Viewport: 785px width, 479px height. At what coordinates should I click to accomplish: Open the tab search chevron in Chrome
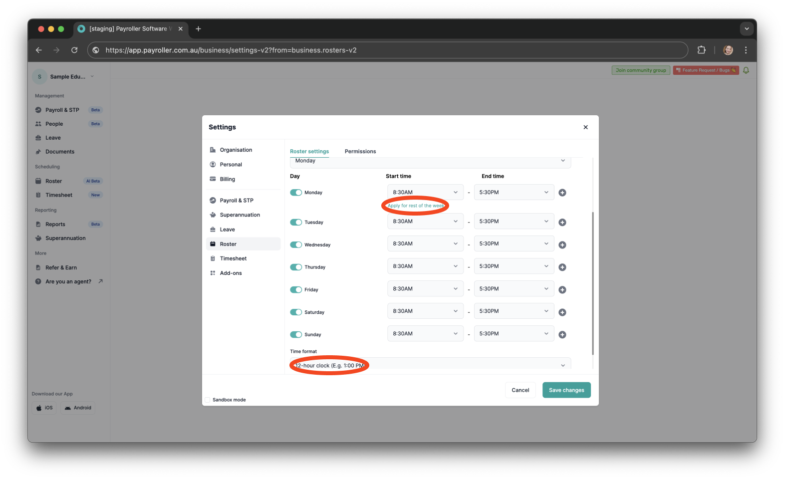coord(747,29)
